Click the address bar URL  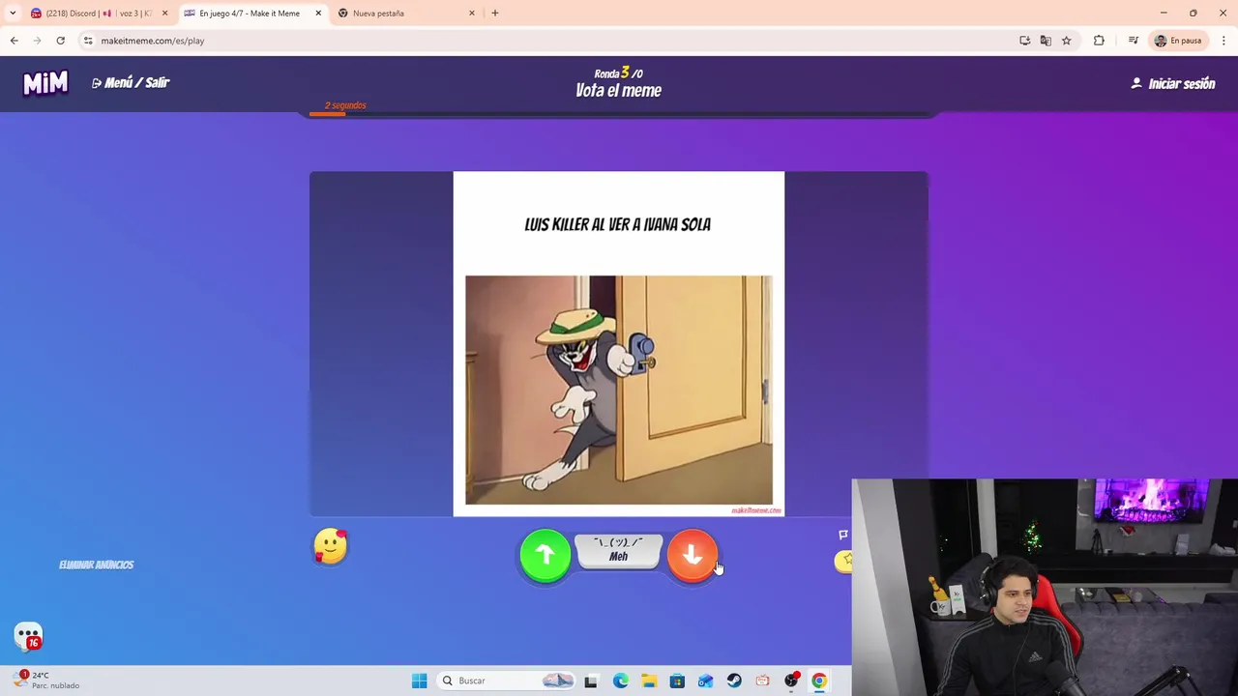coord(153,41)
